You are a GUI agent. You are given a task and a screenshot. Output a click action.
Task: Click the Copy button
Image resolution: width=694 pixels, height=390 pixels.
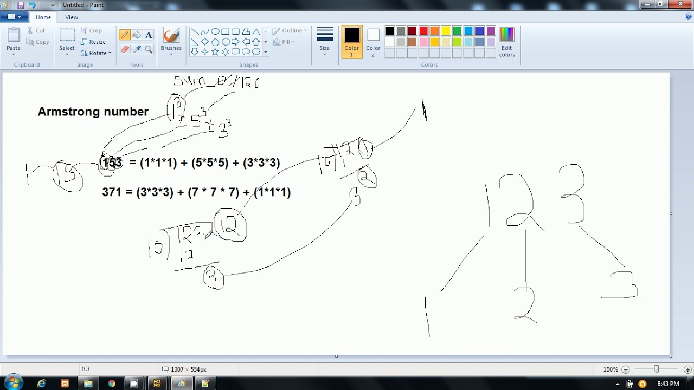(x=37, y=42)
